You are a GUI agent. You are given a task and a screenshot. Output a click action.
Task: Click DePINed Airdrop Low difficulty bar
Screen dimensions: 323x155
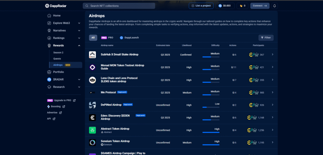[x=211, y=107]
